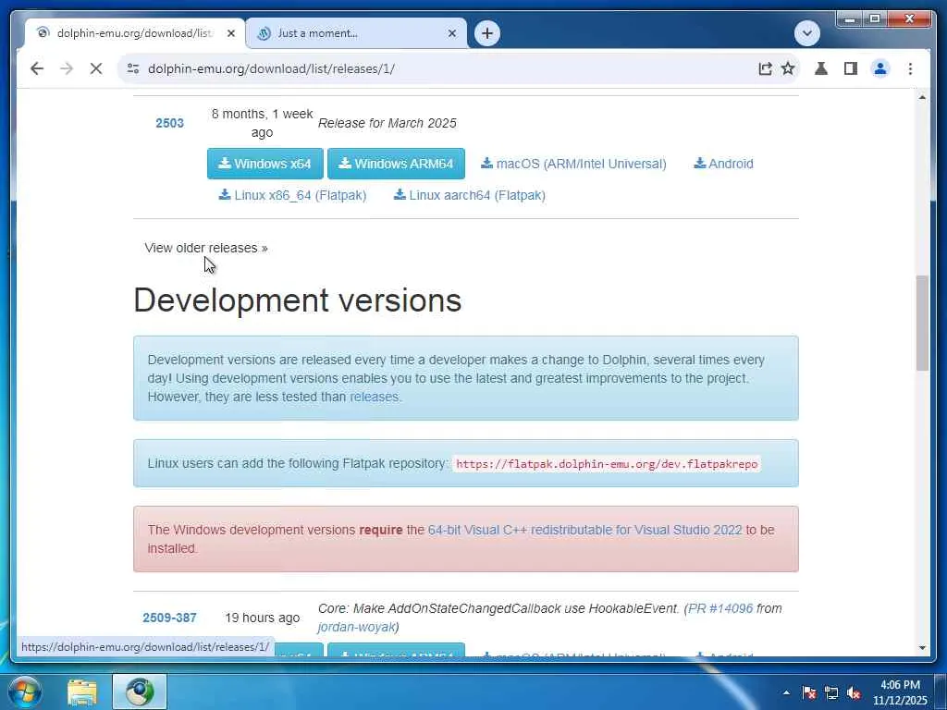
Task: Download 2503 Windows x64 build
Action: 265,164
